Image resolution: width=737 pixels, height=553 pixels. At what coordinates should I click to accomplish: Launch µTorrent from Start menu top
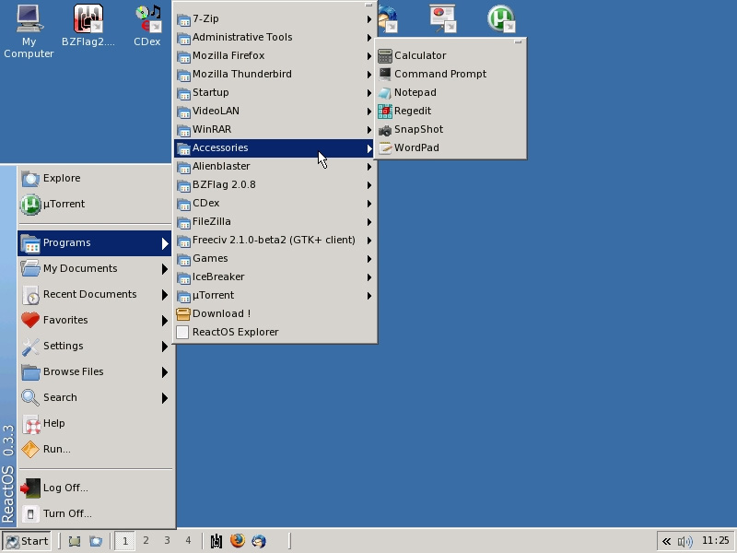point(95,204)
